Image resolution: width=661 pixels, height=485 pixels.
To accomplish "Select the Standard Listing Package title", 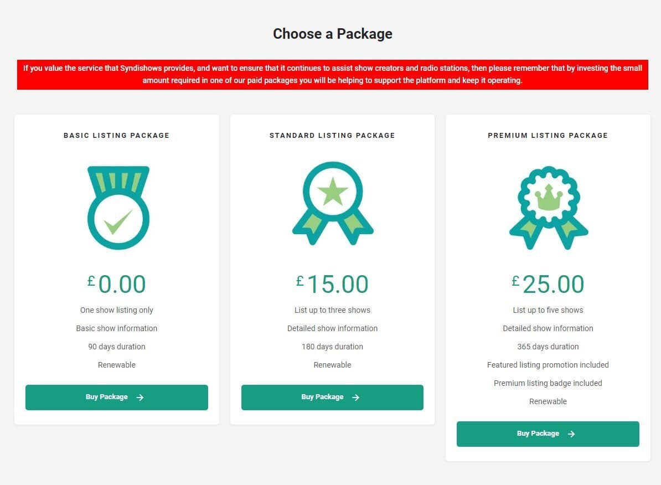I will point(332,135).
